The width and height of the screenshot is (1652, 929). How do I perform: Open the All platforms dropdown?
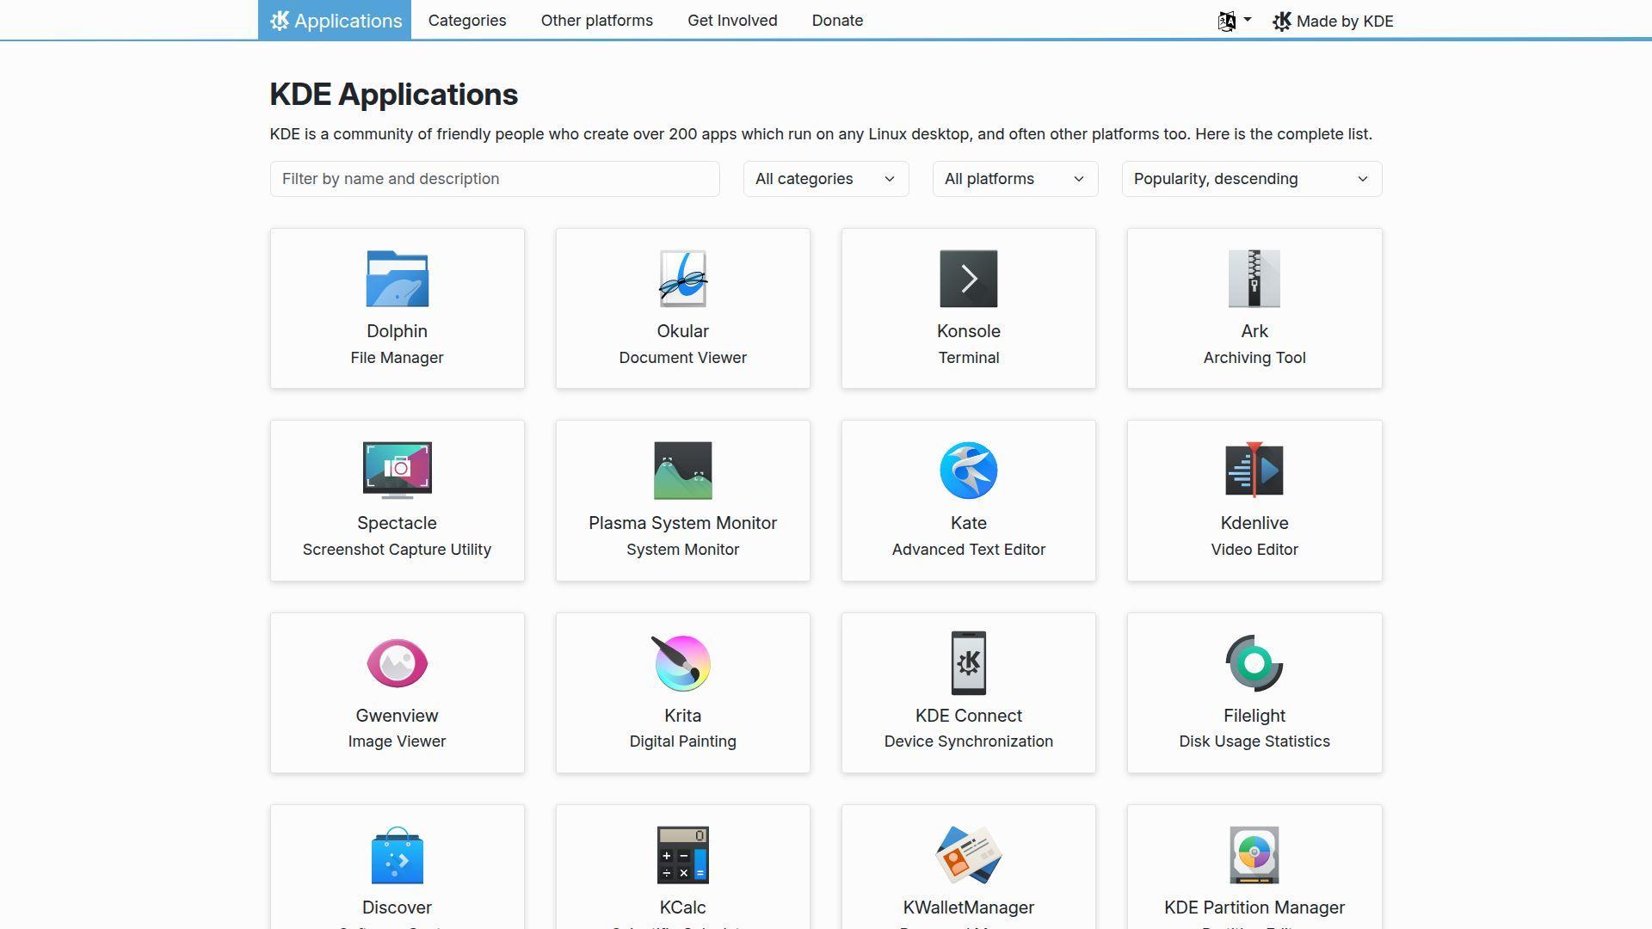1014,179
